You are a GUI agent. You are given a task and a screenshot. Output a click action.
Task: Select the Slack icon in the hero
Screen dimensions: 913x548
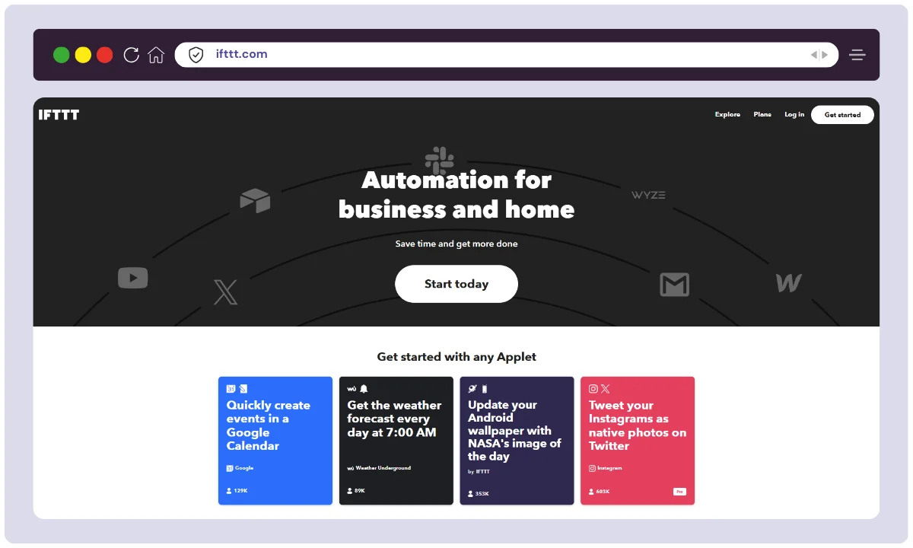439,161
